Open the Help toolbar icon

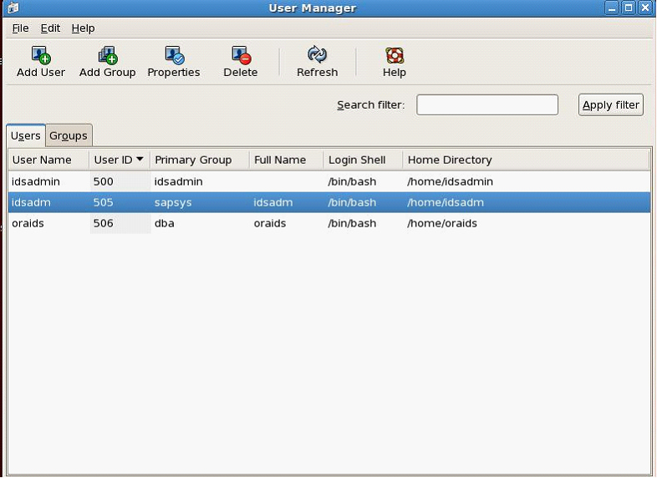point(395,56)
